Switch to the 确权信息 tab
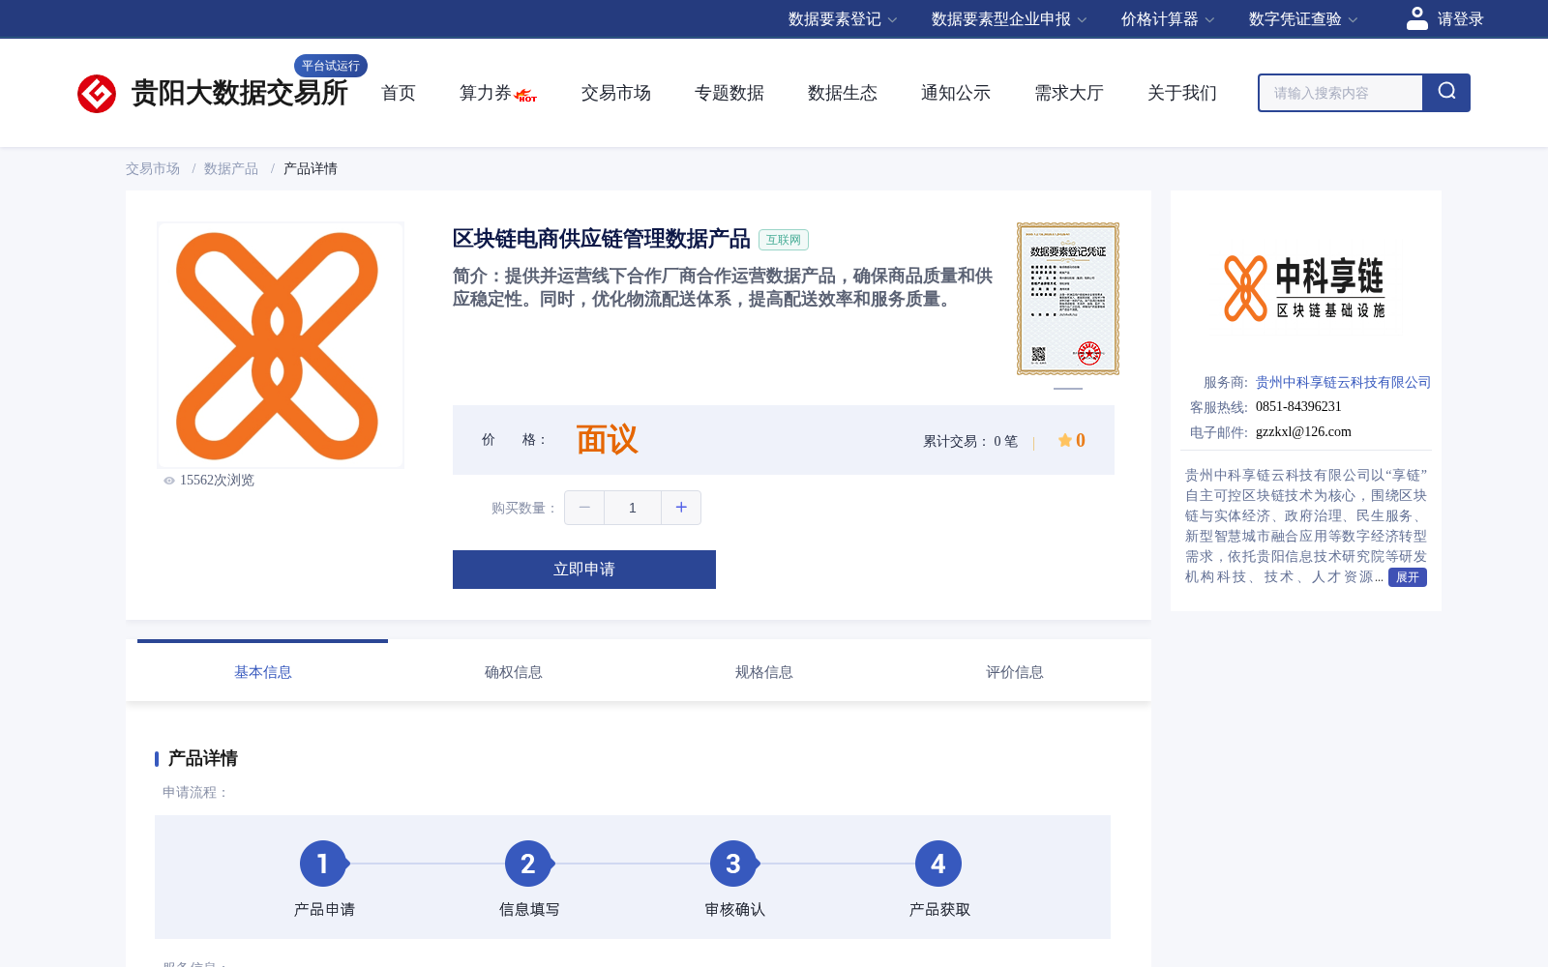The image size is (1548, 967). tap(514, 671)
